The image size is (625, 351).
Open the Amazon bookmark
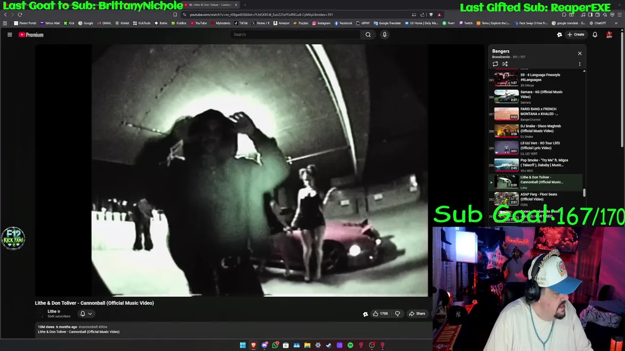281,23
